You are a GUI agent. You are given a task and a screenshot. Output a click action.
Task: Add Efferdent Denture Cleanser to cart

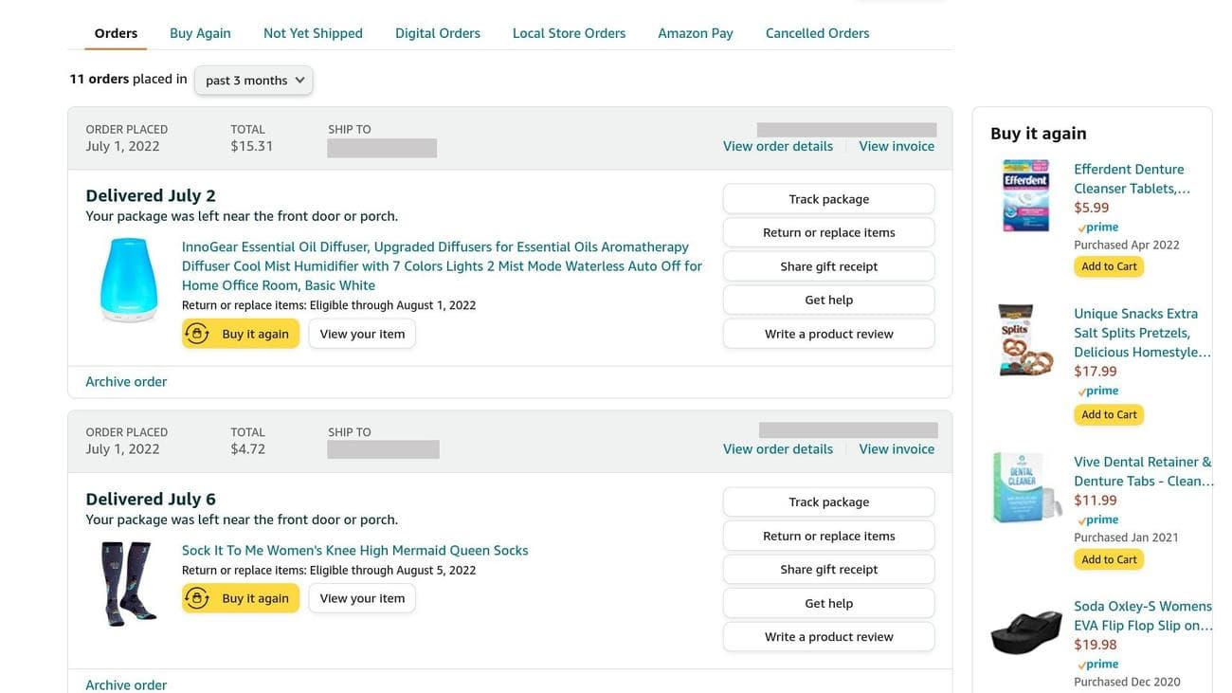(x=1109, y=266)
